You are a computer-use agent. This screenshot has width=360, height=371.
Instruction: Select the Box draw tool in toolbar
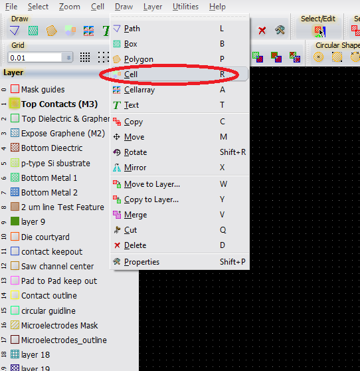click(x=33, y=31)
